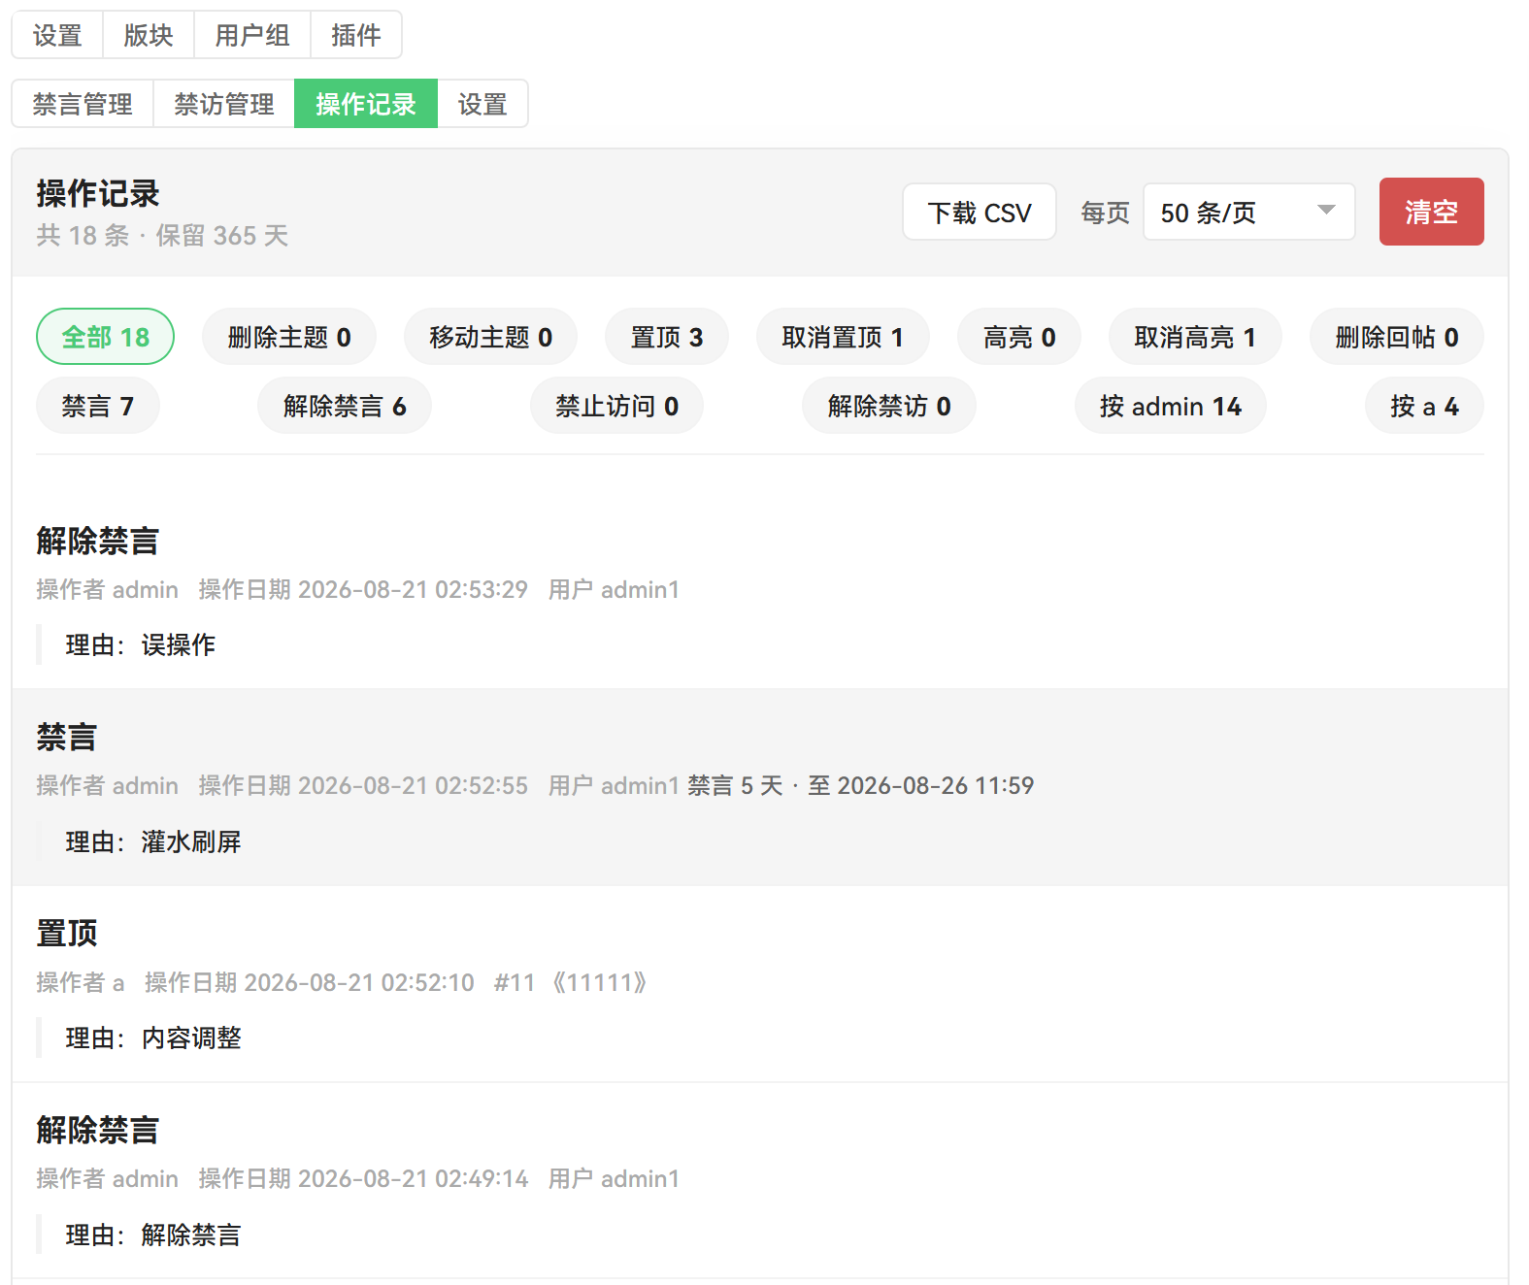The image size is (1529, 1285).
Task: Click the 灌水刷屏 reason text
Action: (191, 842)
